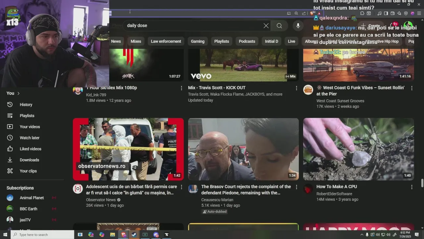Screen dimensions: 424x239
Task: Open browser zoom magnifier icon
Action: 296,13
